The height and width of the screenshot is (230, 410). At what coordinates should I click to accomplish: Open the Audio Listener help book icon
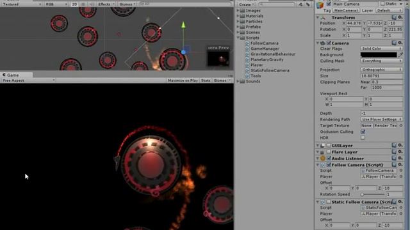(x=394, y=158)
